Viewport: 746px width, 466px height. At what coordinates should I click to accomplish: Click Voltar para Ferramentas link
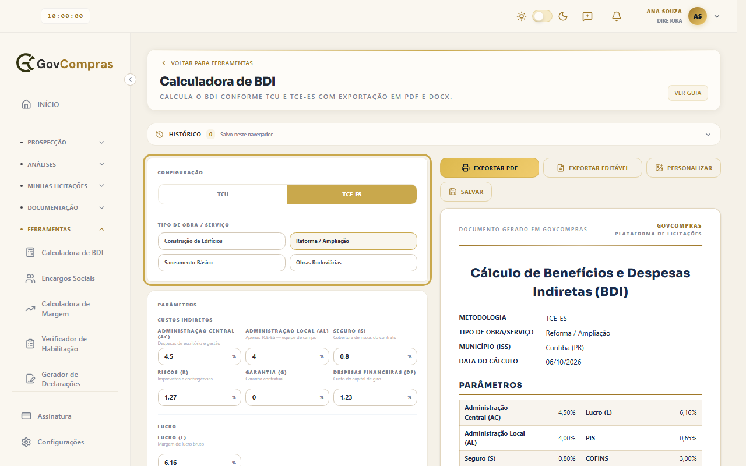point(207,63)
